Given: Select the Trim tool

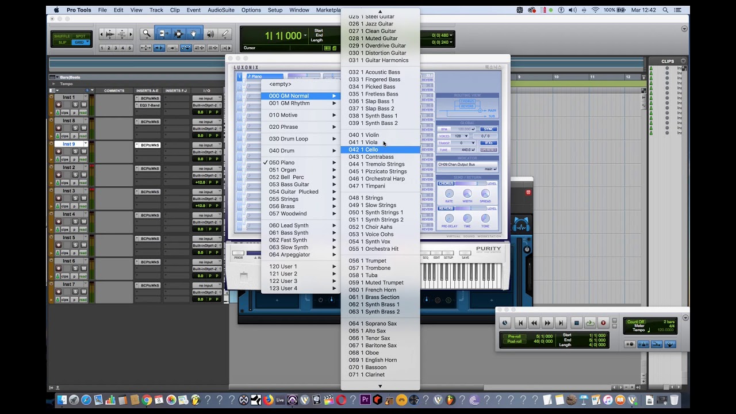Looking at the screenshot, I should click(163, 34).
